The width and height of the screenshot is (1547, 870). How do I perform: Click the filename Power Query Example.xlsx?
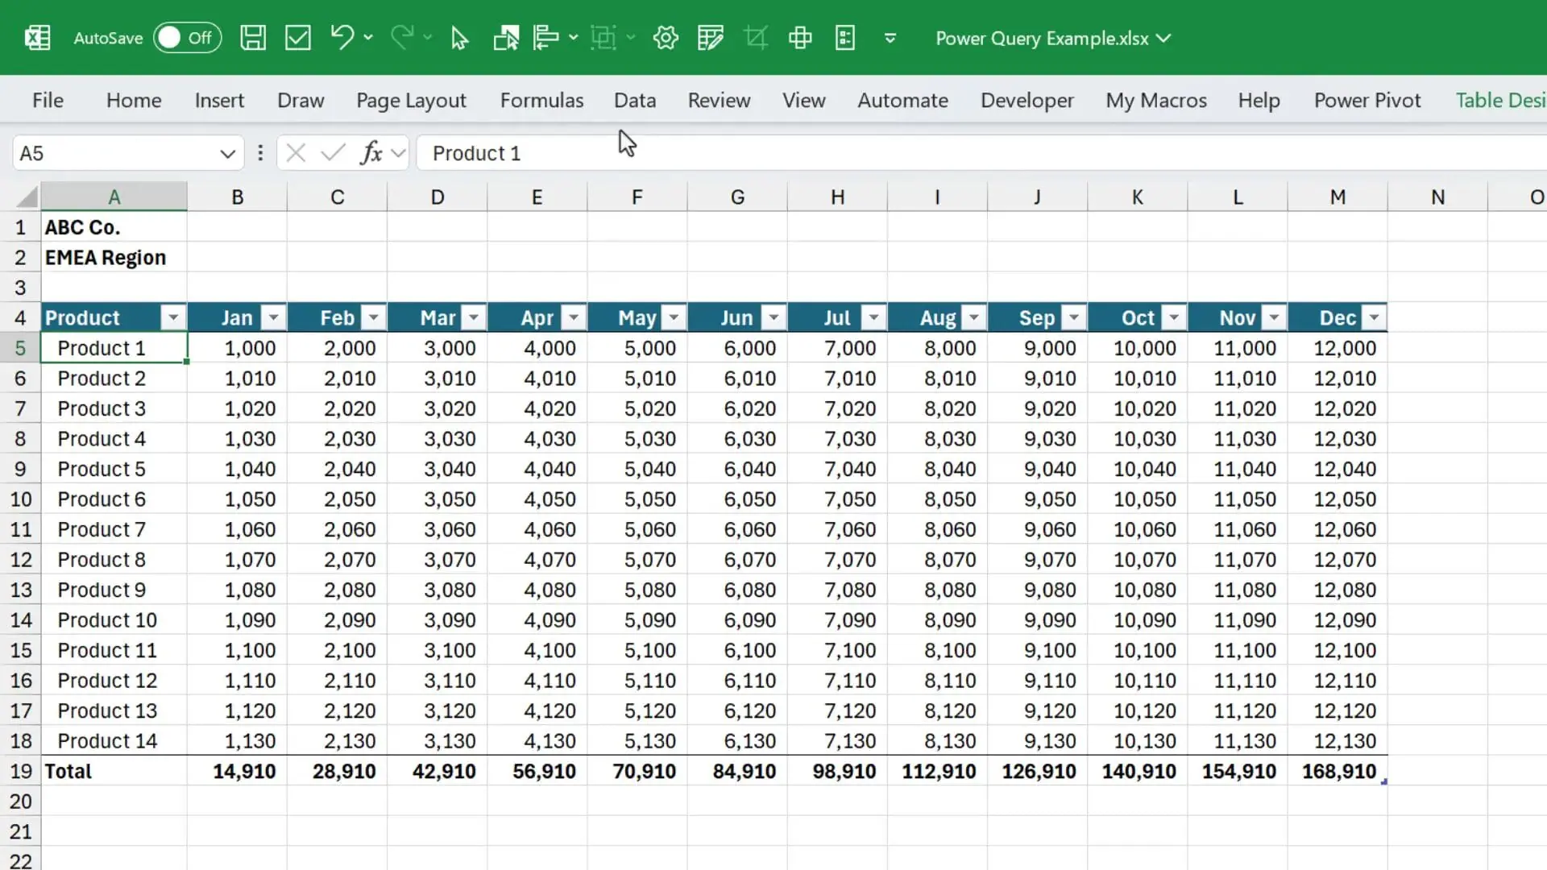tap(1043, 38)
